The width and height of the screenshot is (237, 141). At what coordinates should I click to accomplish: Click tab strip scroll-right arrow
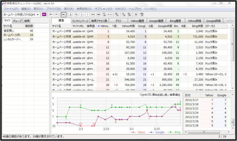(x=232, y=21)
